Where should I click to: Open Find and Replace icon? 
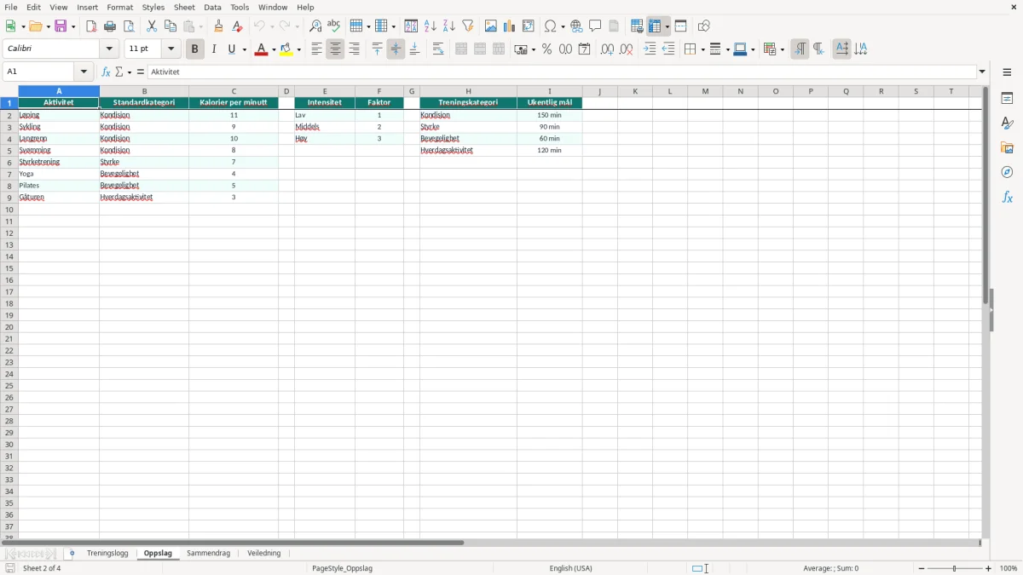click(315, 26)
